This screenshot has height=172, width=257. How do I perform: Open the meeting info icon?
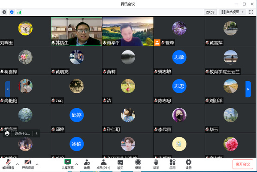[4, 12]
